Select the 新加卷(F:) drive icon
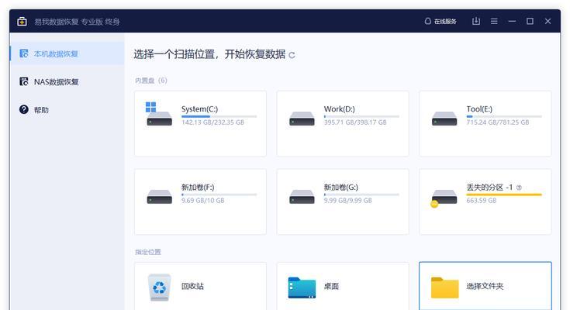570x310 pixels. click(159, 197)
